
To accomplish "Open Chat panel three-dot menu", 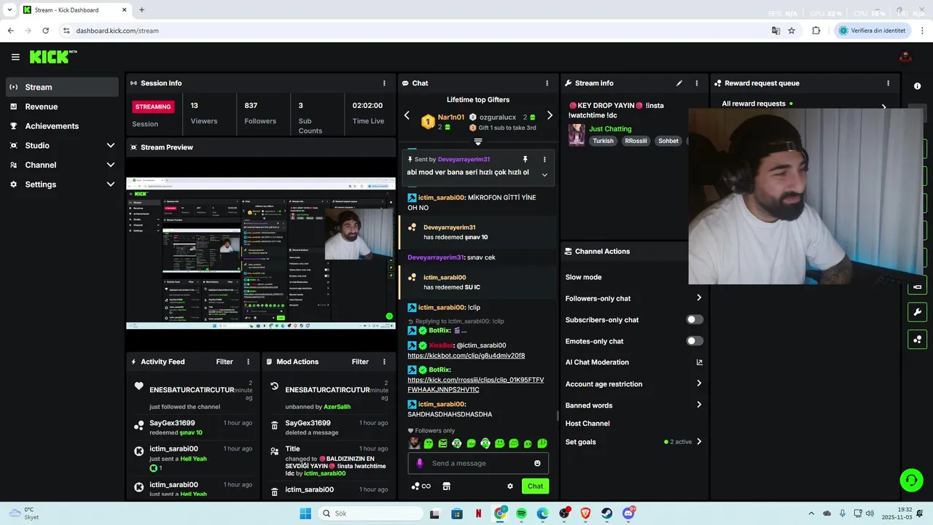I will point(547,83).
